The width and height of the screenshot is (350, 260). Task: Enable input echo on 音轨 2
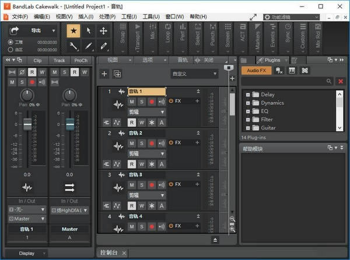(162, 143)
